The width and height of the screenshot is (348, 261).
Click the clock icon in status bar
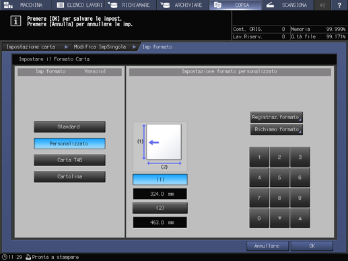pos(5,257)
